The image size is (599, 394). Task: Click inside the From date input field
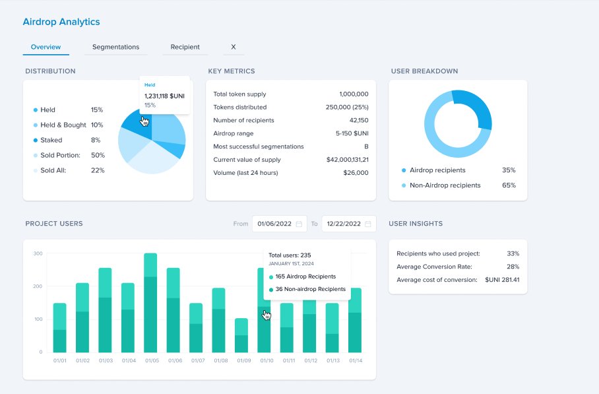tap(276, 224)
